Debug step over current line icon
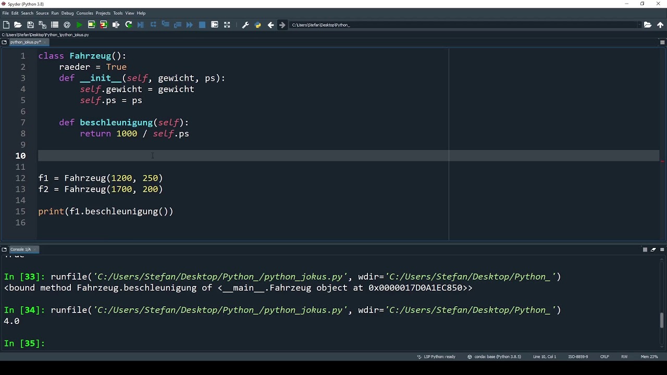The image size is (667, 375). [x=153, y=25]
